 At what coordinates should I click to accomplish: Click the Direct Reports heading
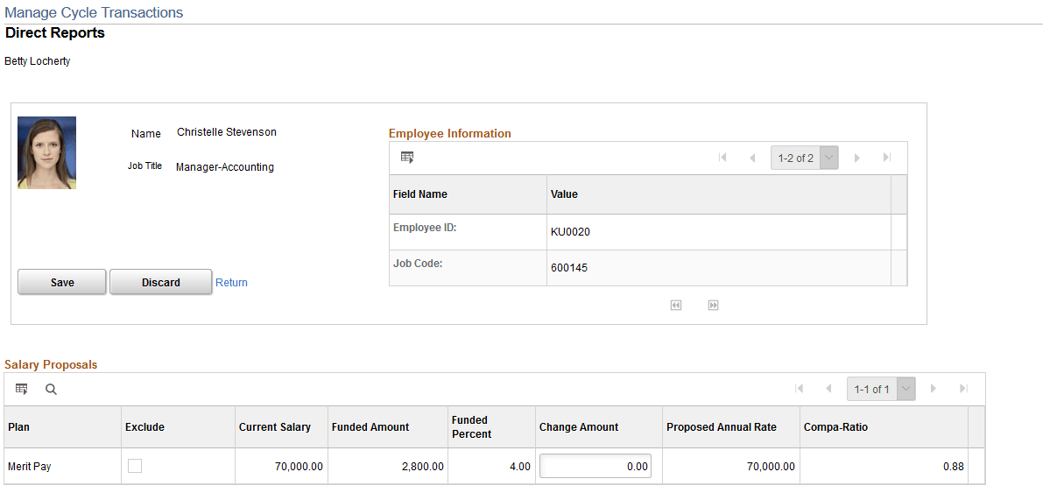click(55, 32)
